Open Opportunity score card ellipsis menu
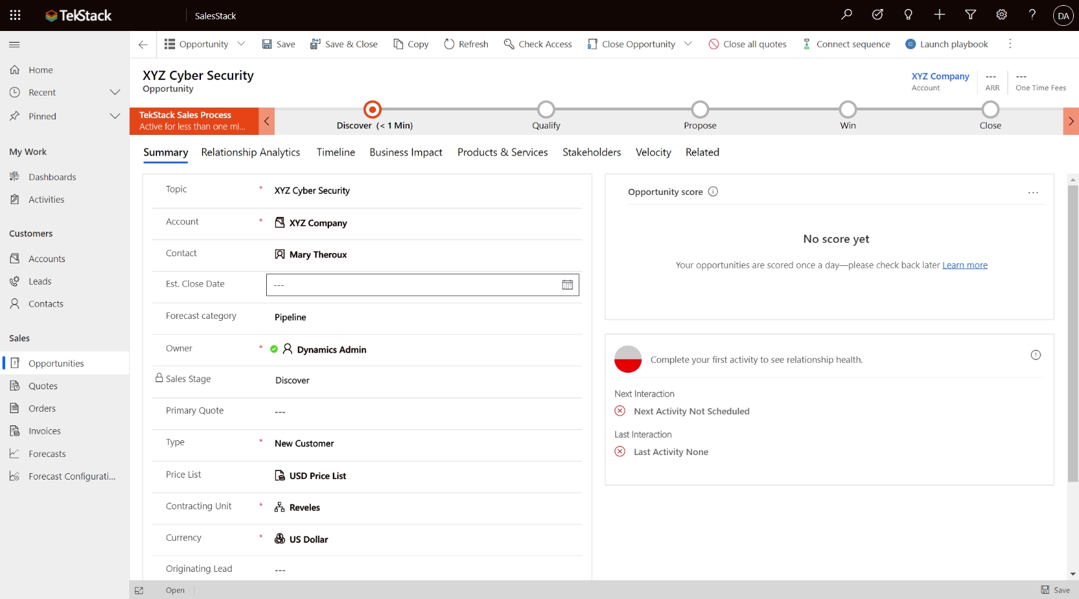This screenshot has width=1079, height=599. click(1033, 192)
